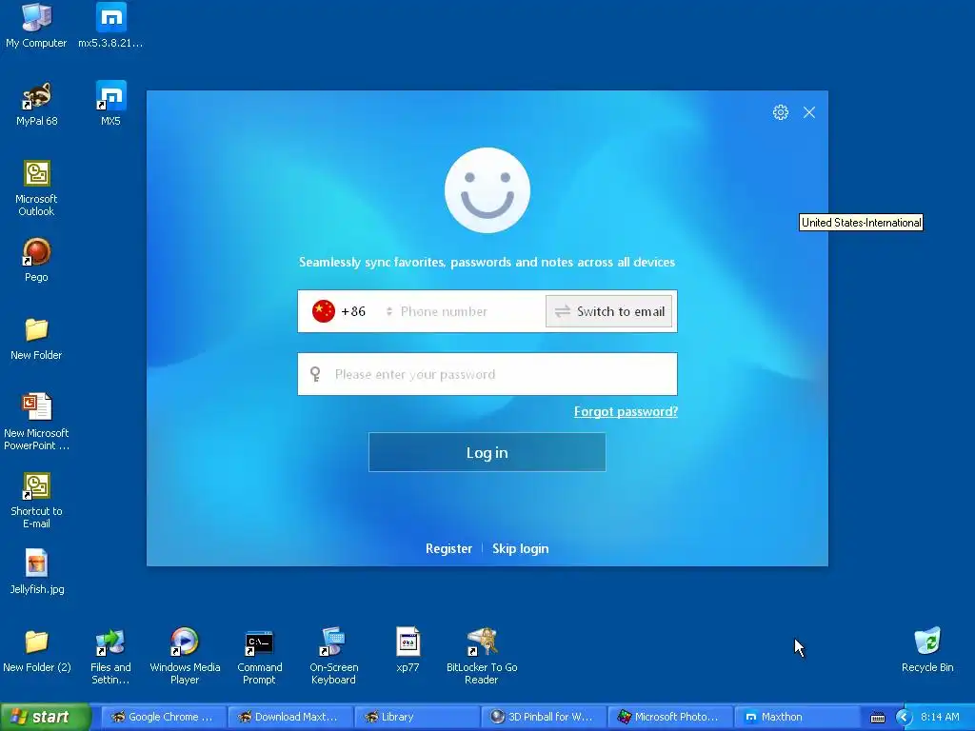This screenshot has width=975, height=731.
Task: Select the Recycle Bin icon
Action: click(x=927, y=651)
